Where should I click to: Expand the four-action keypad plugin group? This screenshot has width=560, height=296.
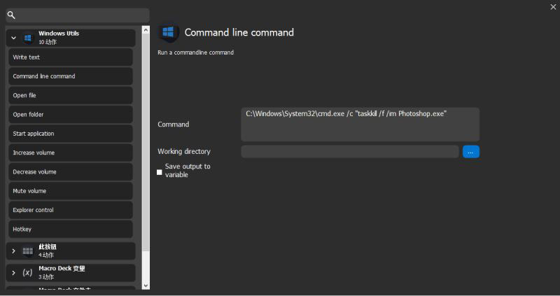click(13, 251)
